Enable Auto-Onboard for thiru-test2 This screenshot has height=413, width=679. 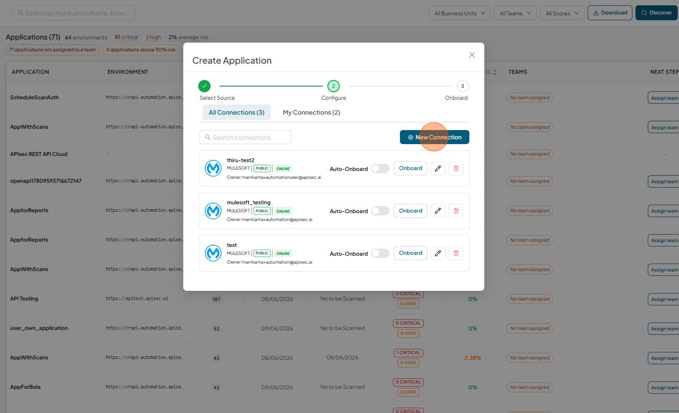tap(380, 169)
